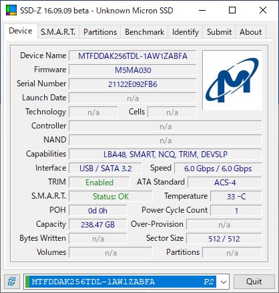Click the Capacity value 238.47 GB

pyautogui.click(x=97, y=225)
